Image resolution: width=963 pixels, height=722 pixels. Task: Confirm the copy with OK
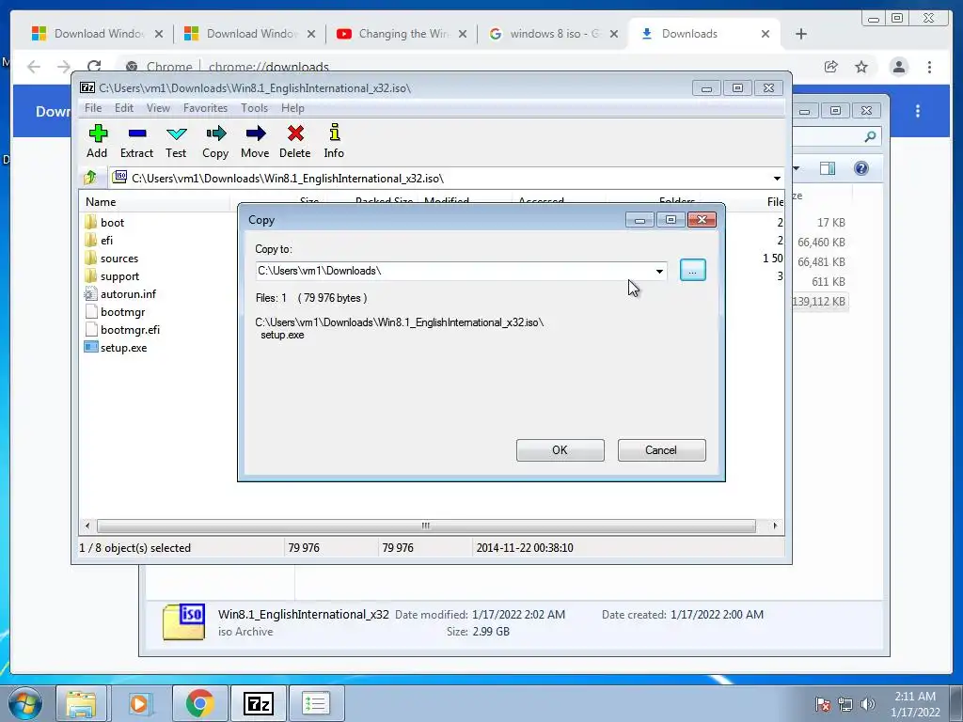560,450
